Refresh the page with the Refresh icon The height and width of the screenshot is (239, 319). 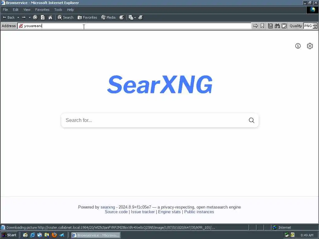click(43, 17)
